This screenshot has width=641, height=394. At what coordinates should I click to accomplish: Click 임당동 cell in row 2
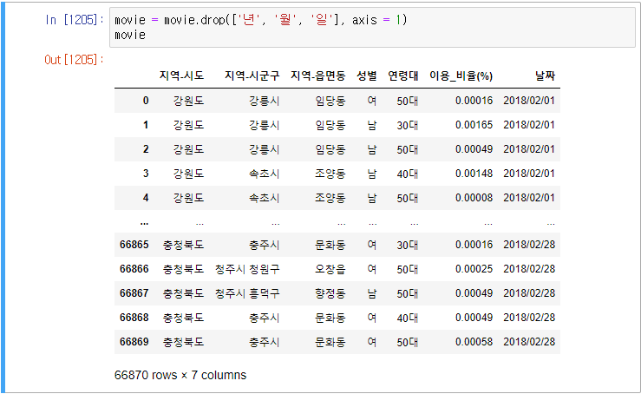click(x=330, y=149)
